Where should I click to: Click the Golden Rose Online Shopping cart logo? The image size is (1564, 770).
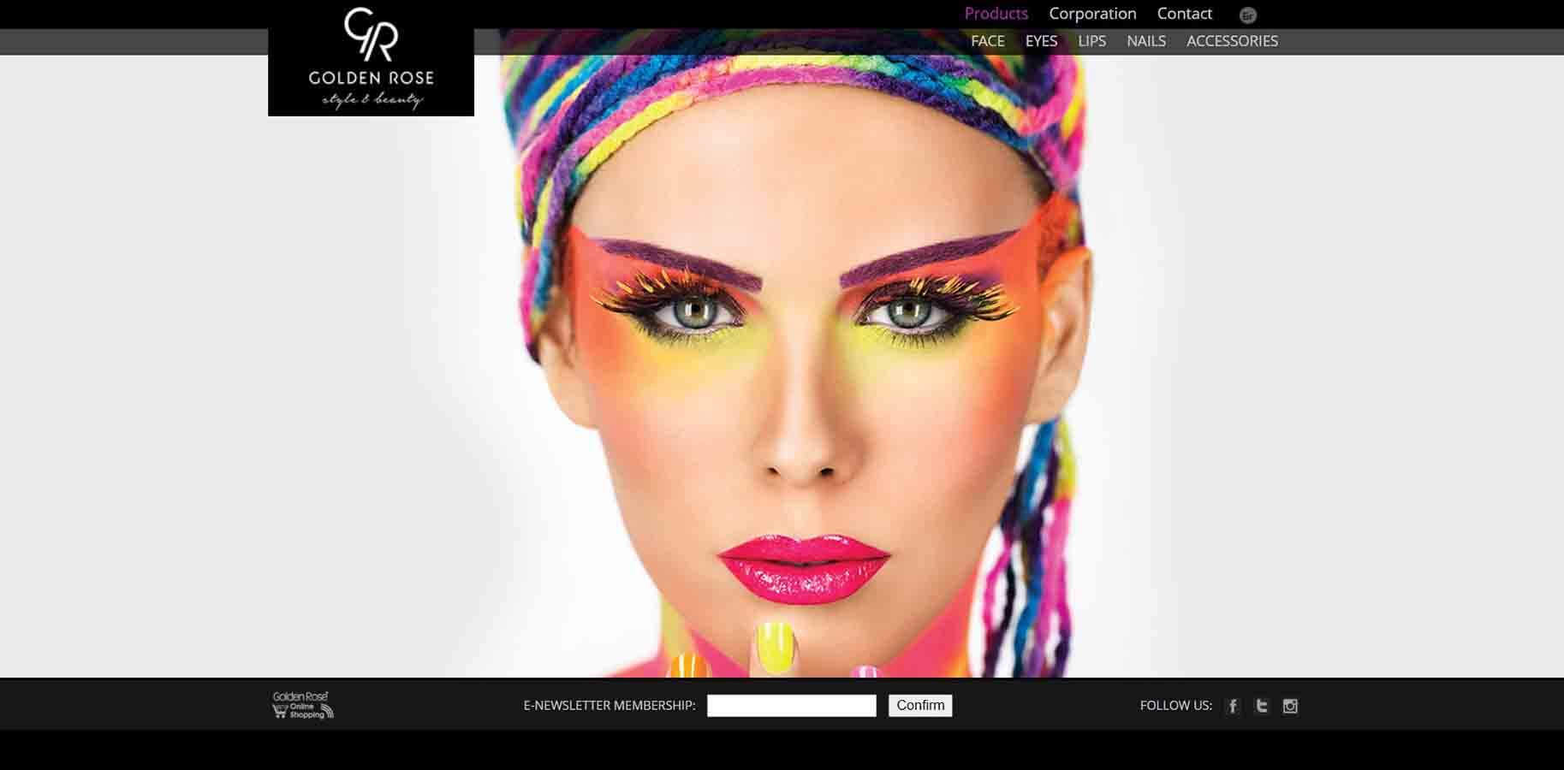tap(300, 706)
